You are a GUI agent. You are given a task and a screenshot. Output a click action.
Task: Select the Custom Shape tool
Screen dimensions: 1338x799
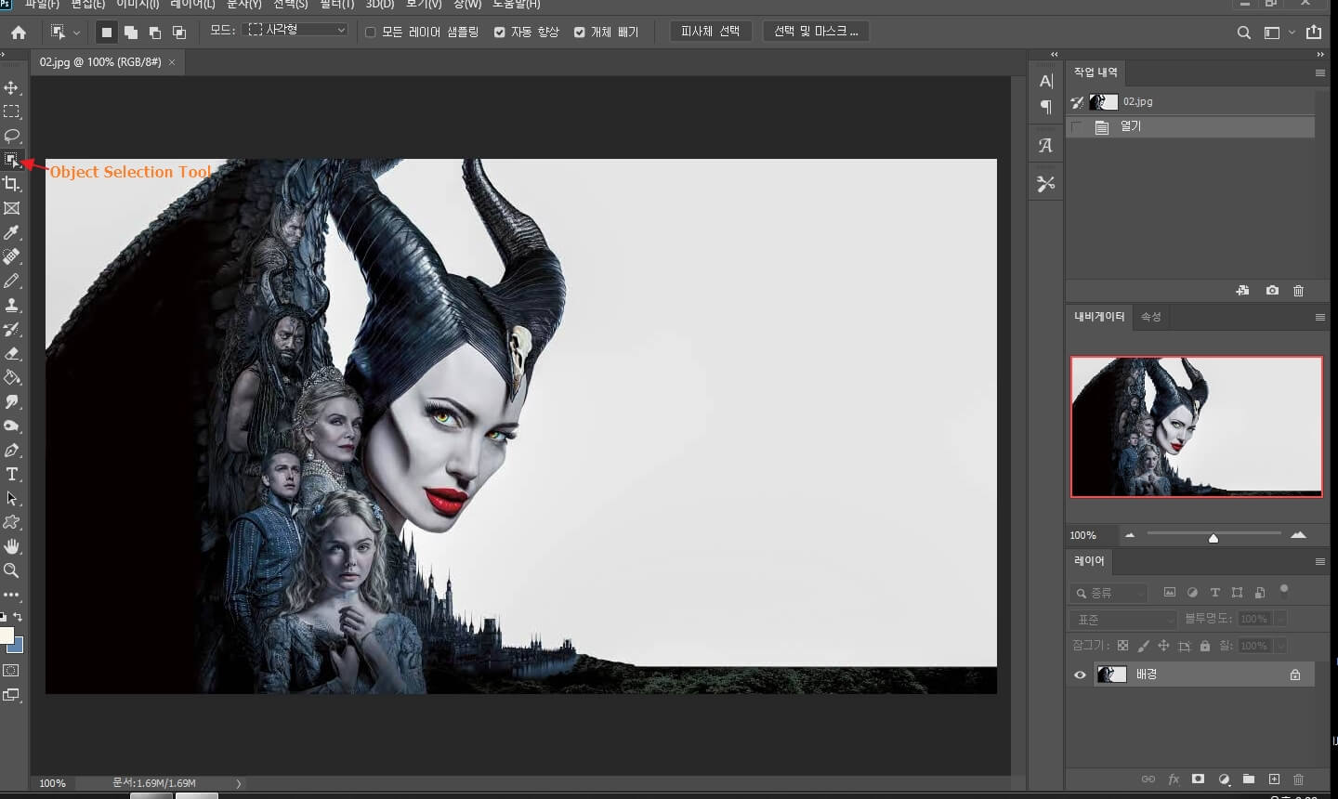[x=12, y=522]
